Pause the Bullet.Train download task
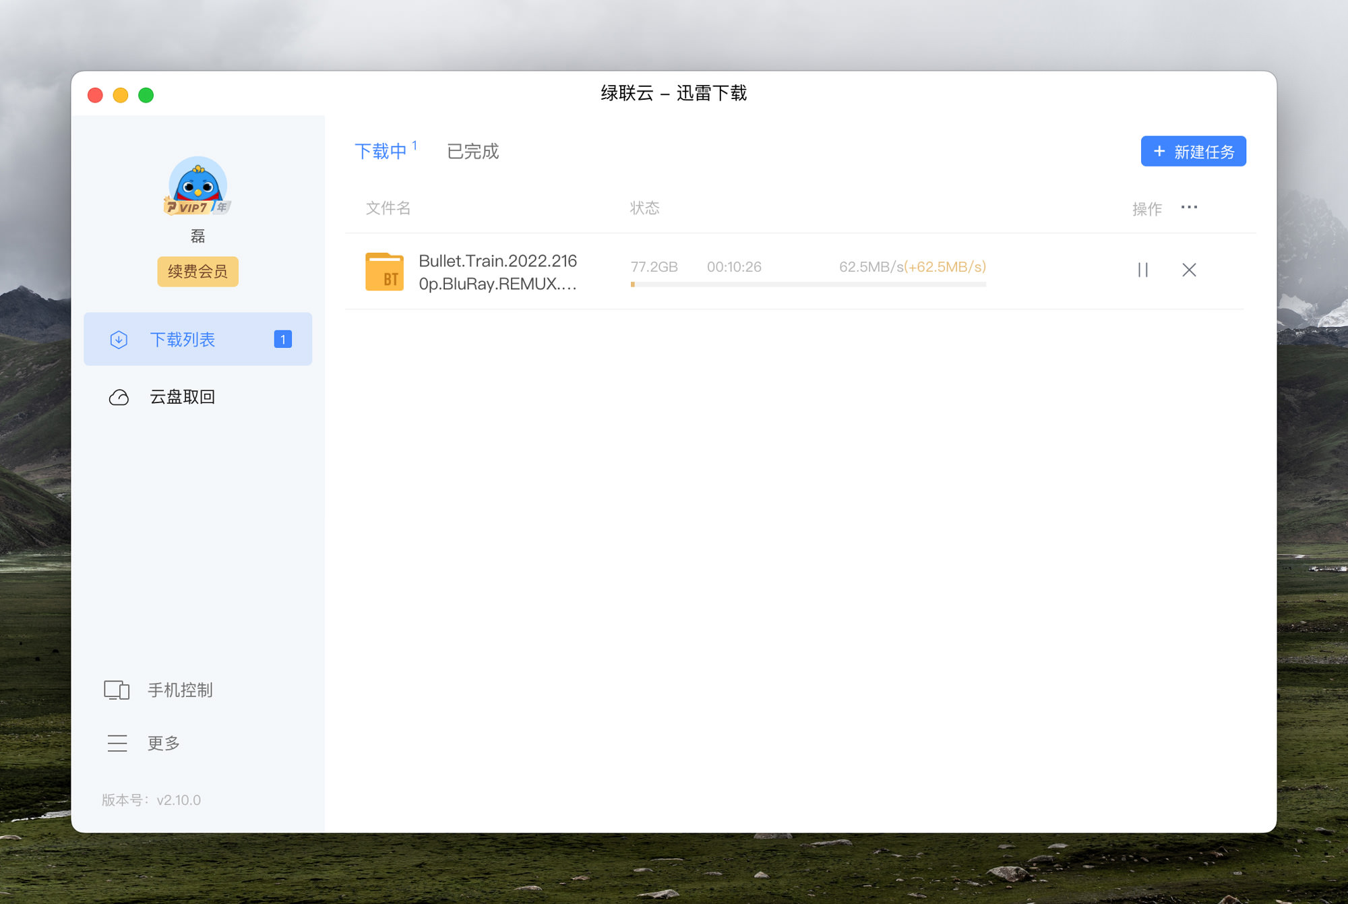This screenshot has height=904, width=1348. point(1142,270)
